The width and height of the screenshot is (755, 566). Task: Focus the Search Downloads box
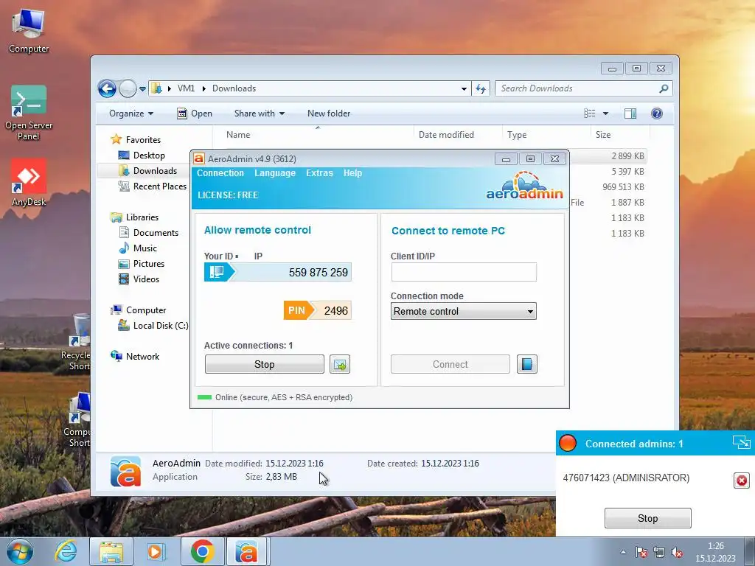point(578,88)
